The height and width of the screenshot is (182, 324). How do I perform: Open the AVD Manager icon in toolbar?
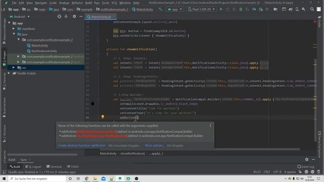tap(297, 9)
